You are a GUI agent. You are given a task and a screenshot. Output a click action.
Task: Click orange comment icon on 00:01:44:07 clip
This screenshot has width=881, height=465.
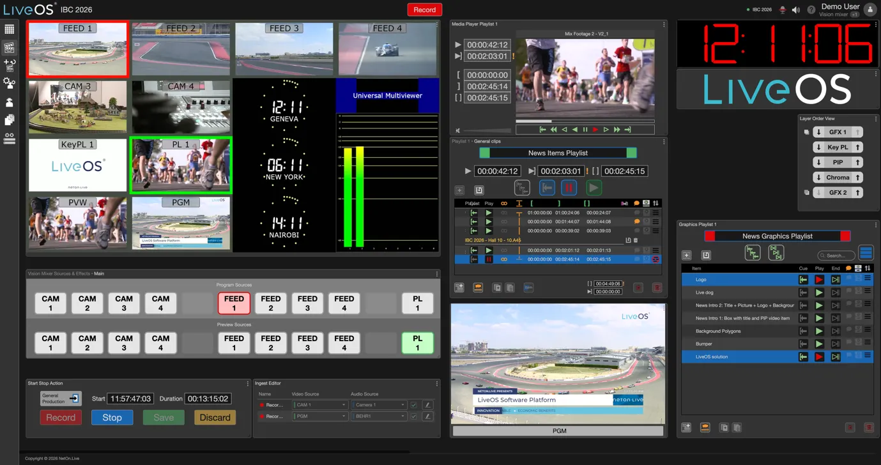tap(637, 222)
